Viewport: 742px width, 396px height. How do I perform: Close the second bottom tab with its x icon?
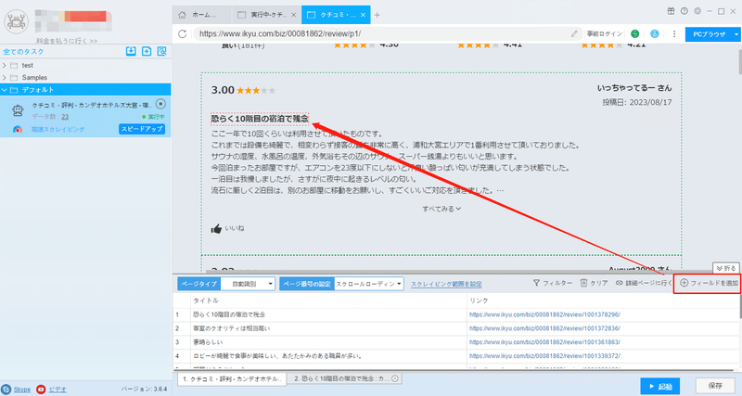(x=395, y=378)
